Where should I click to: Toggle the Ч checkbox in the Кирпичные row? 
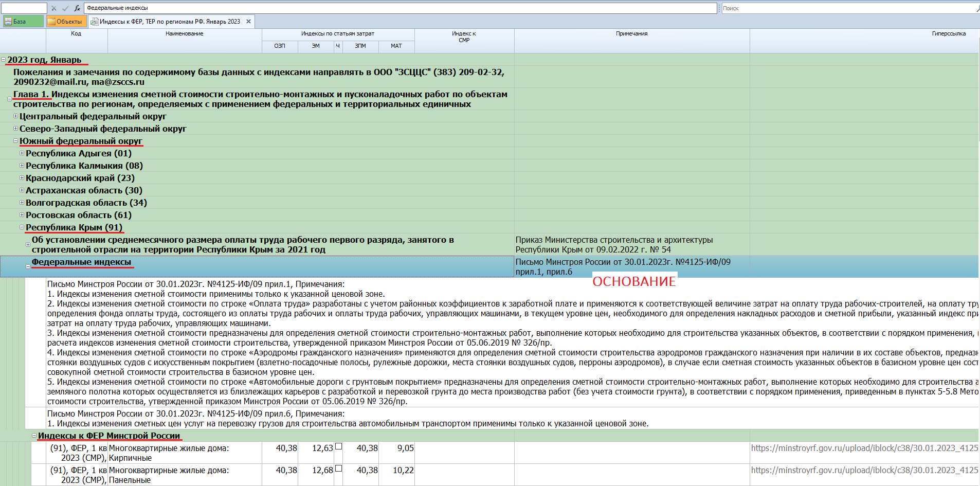pos(338,446)
